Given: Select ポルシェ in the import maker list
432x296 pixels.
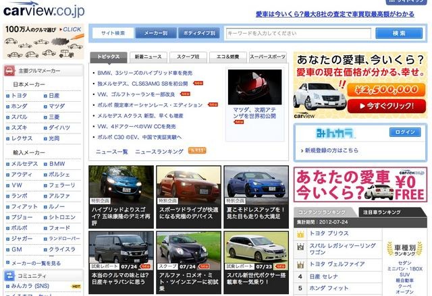Looking at the screenshot, I should [59, 175].
